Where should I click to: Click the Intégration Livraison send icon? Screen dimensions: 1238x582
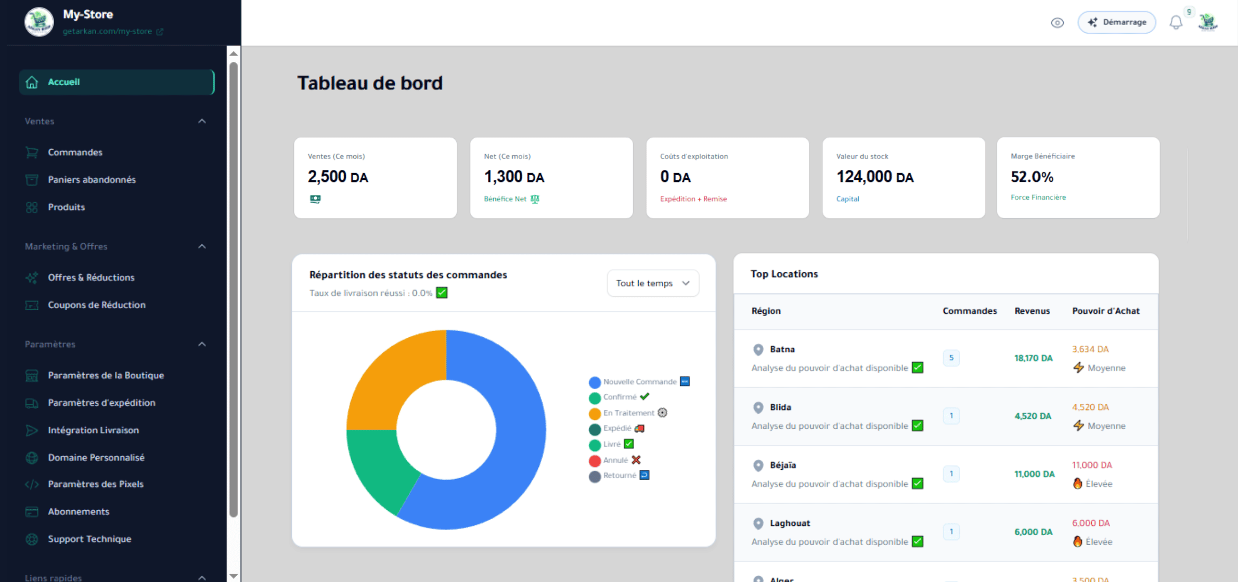point(32,430)
